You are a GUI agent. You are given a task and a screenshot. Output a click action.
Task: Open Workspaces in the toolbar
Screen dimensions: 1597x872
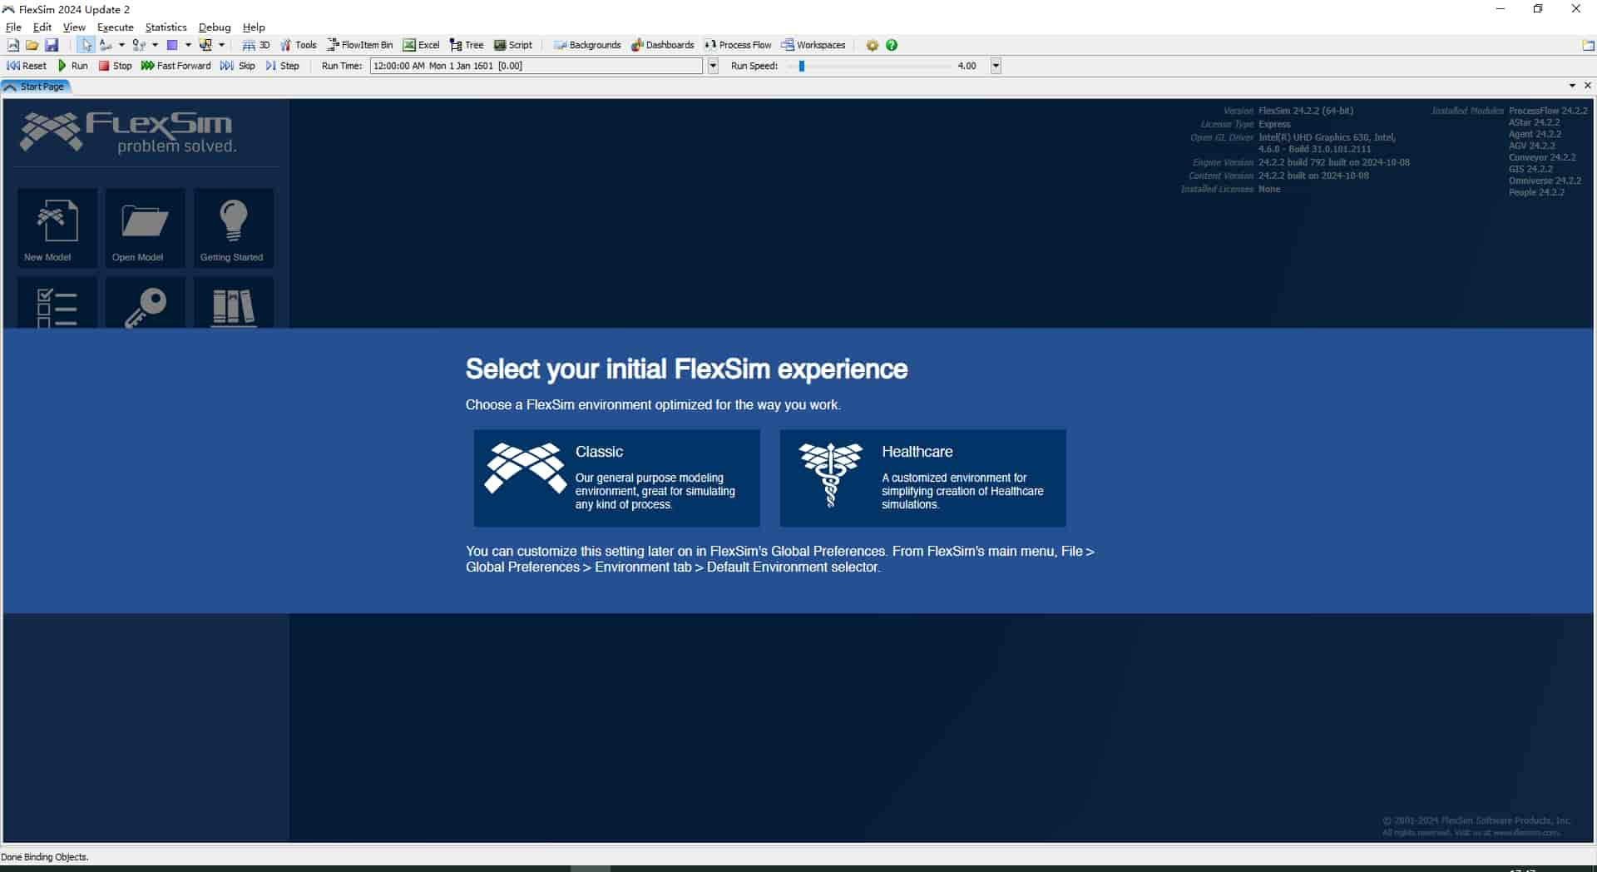coord(813,45)
